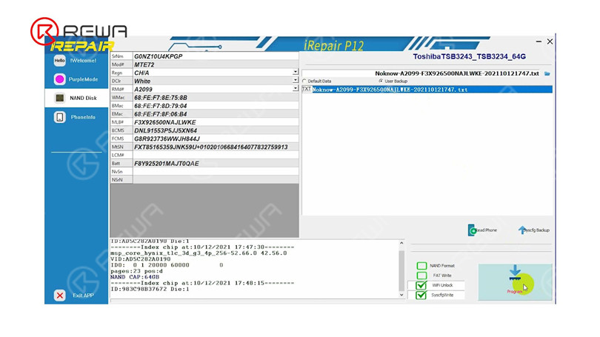Click the NAND Disk chip icon
600x337 pixels.
[x=60, y=98]
